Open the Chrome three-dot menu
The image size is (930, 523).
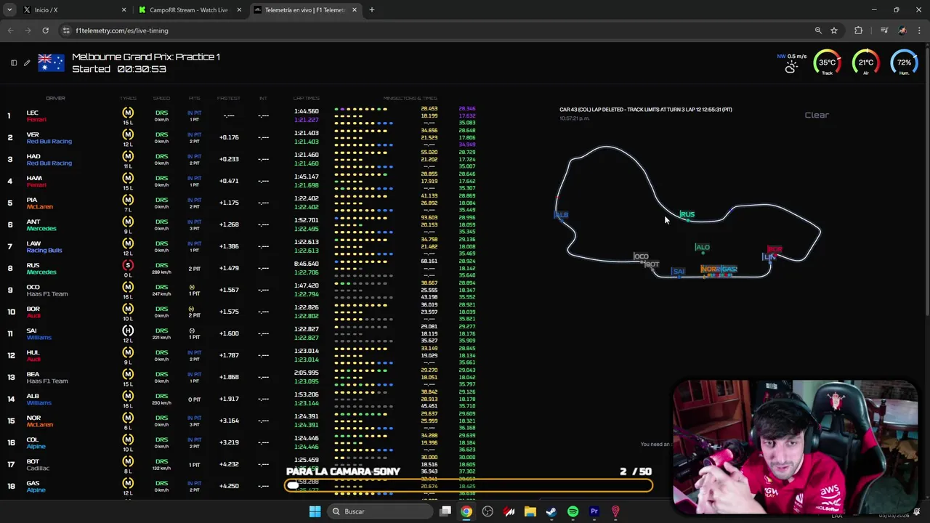point(920,31)
